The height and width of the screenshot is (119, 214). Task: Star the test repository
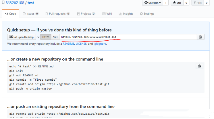coord(177,3)
